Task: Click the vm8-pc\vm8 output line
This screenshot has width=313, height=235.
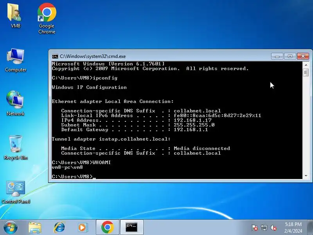Action: click(67, 167)
